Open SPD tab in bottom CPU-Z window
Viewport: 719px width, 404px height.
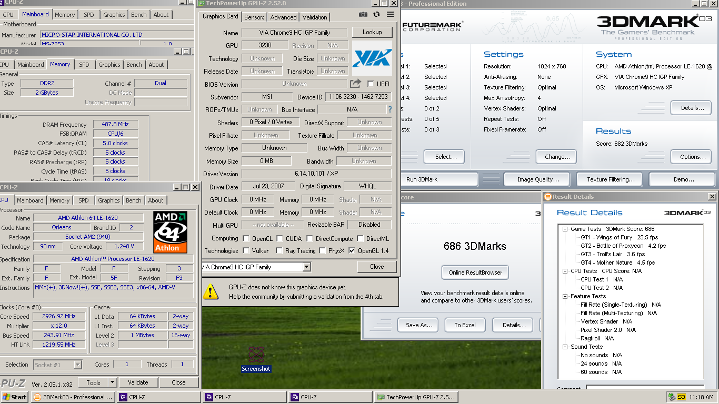pos(84,200)
